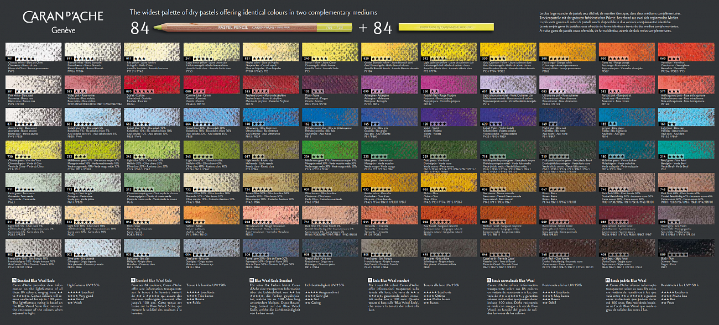Choose the Silver grey 002 swatch
This screenshot has height=325, width=719.
point(93,247)
